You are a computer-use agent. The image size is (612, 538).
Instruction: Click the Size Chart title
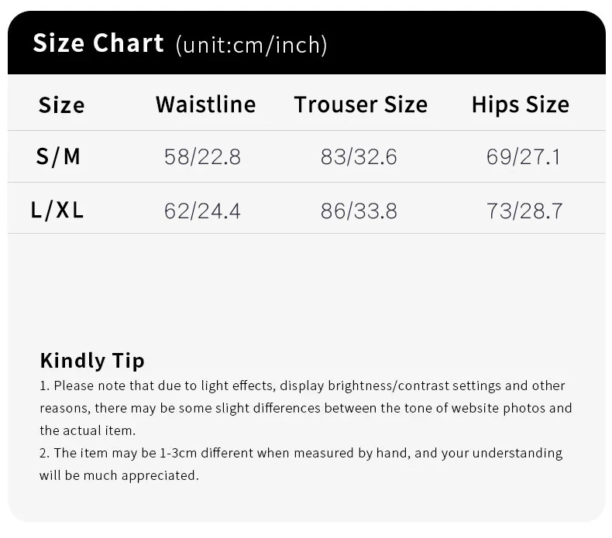pos(98,43)
